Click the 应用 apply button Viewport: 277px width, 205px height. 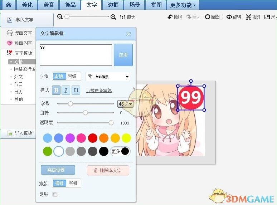[x=123, y=55]
